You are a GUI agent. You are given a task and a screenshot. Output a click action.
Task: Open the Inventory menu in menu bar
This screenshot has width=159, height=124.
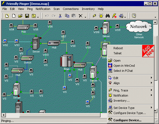88,9
